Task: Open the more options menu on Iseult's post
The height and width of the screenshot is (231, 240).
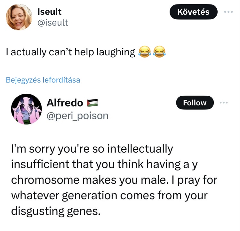Action: click(228, 12)
